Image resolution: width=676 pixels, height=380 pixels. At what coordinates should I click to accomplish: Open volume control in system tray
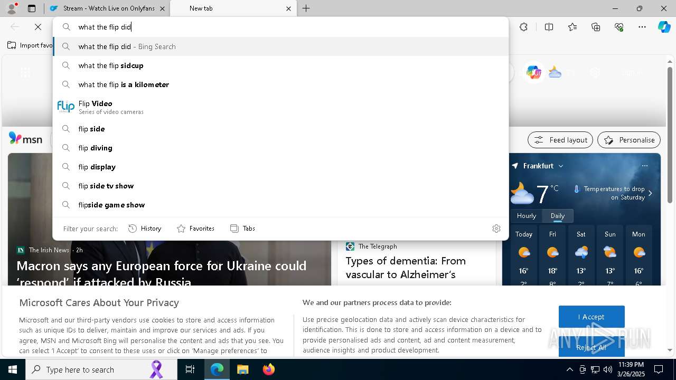coord(608,369)
